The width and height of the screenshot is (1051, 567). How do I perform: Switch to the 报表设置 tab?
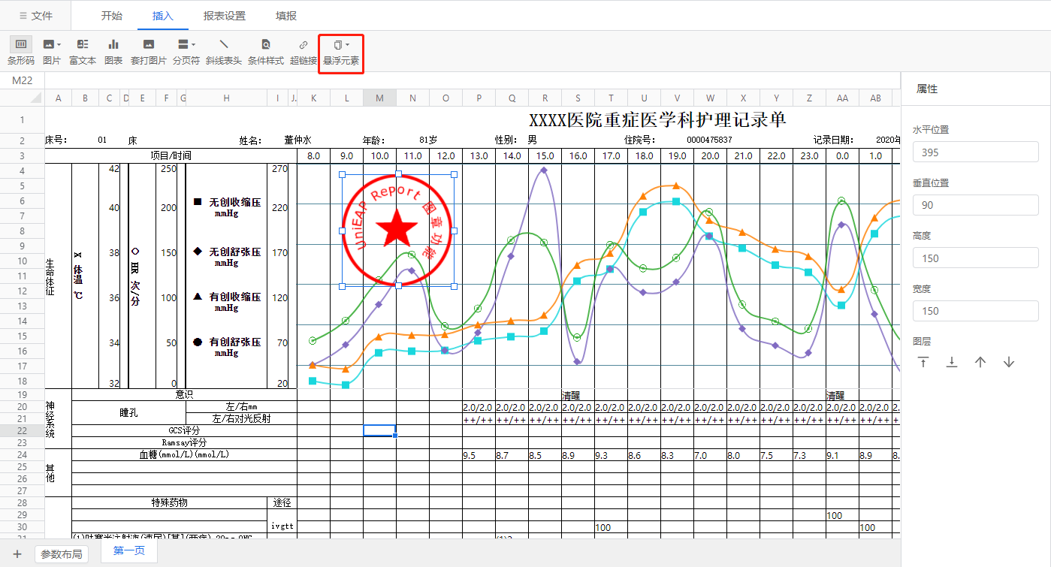coord(225,15)
